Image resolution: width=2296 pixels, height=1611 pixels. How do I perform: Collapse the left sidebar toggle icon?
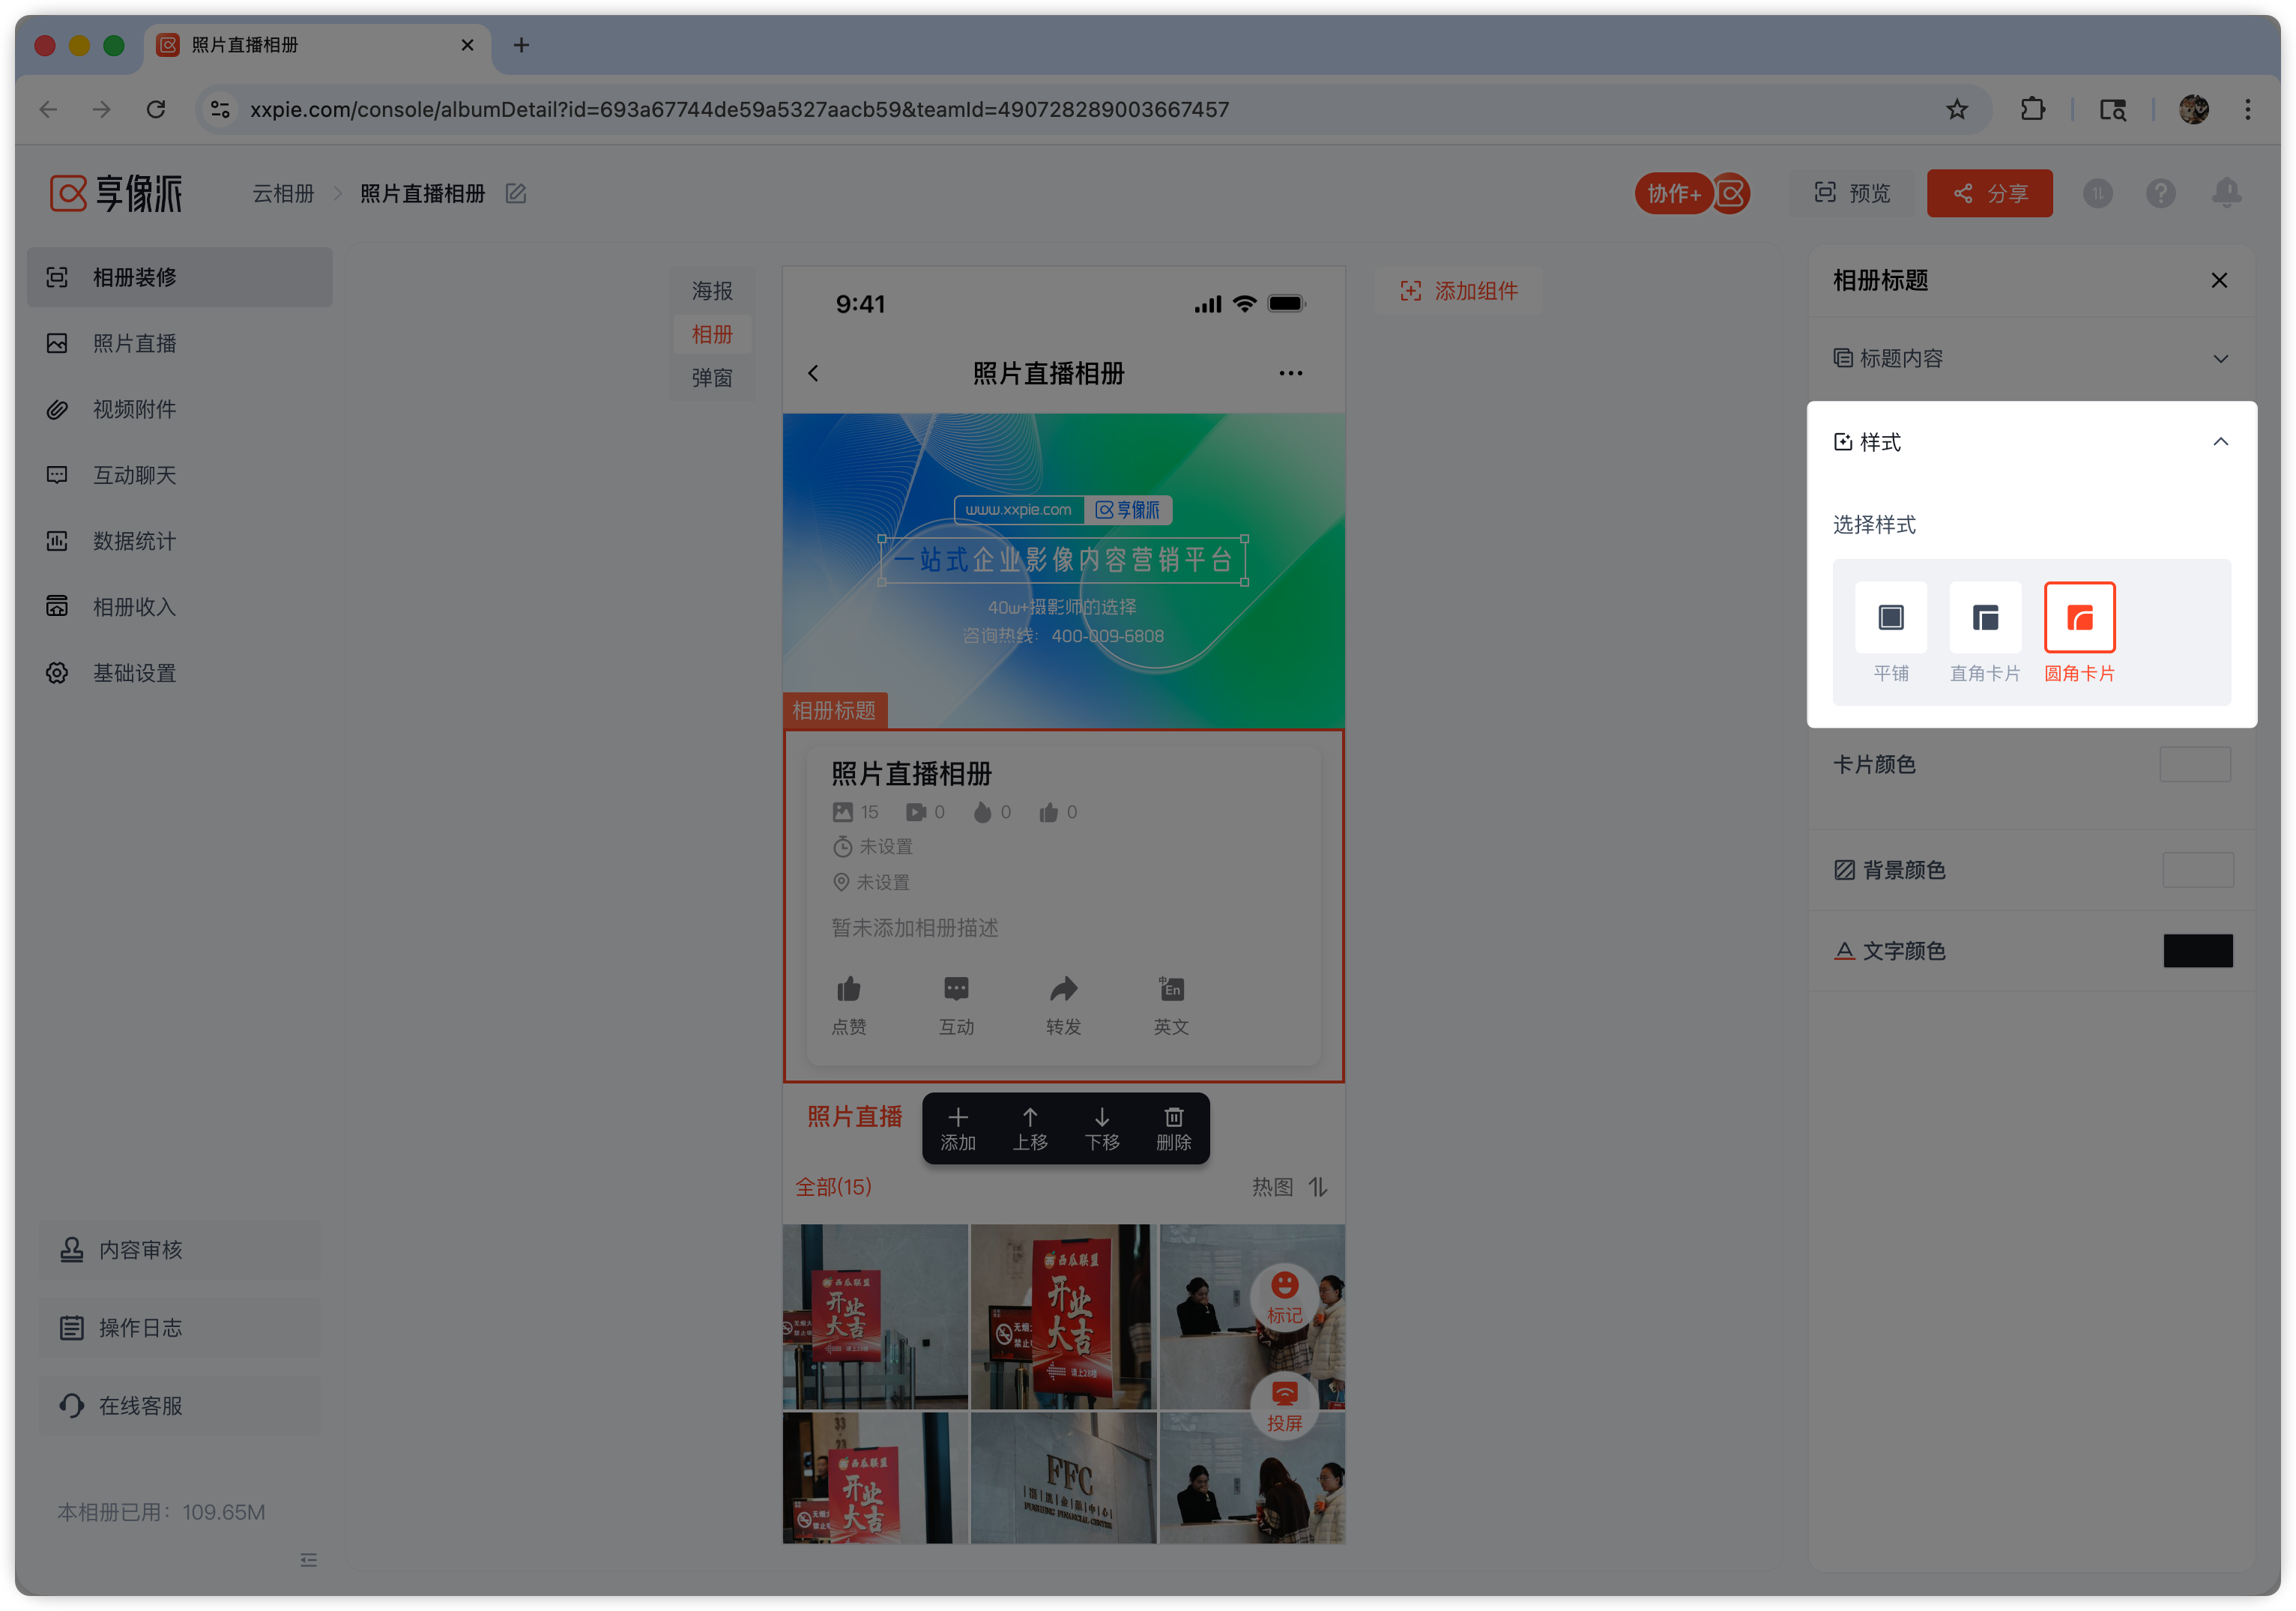point(308,1559)
